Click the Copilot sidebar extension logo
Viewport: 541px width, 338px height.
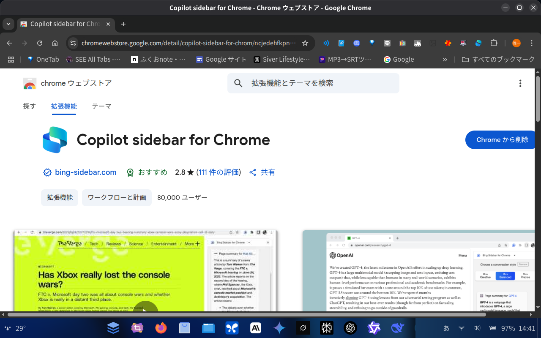(x=55, y=140)
